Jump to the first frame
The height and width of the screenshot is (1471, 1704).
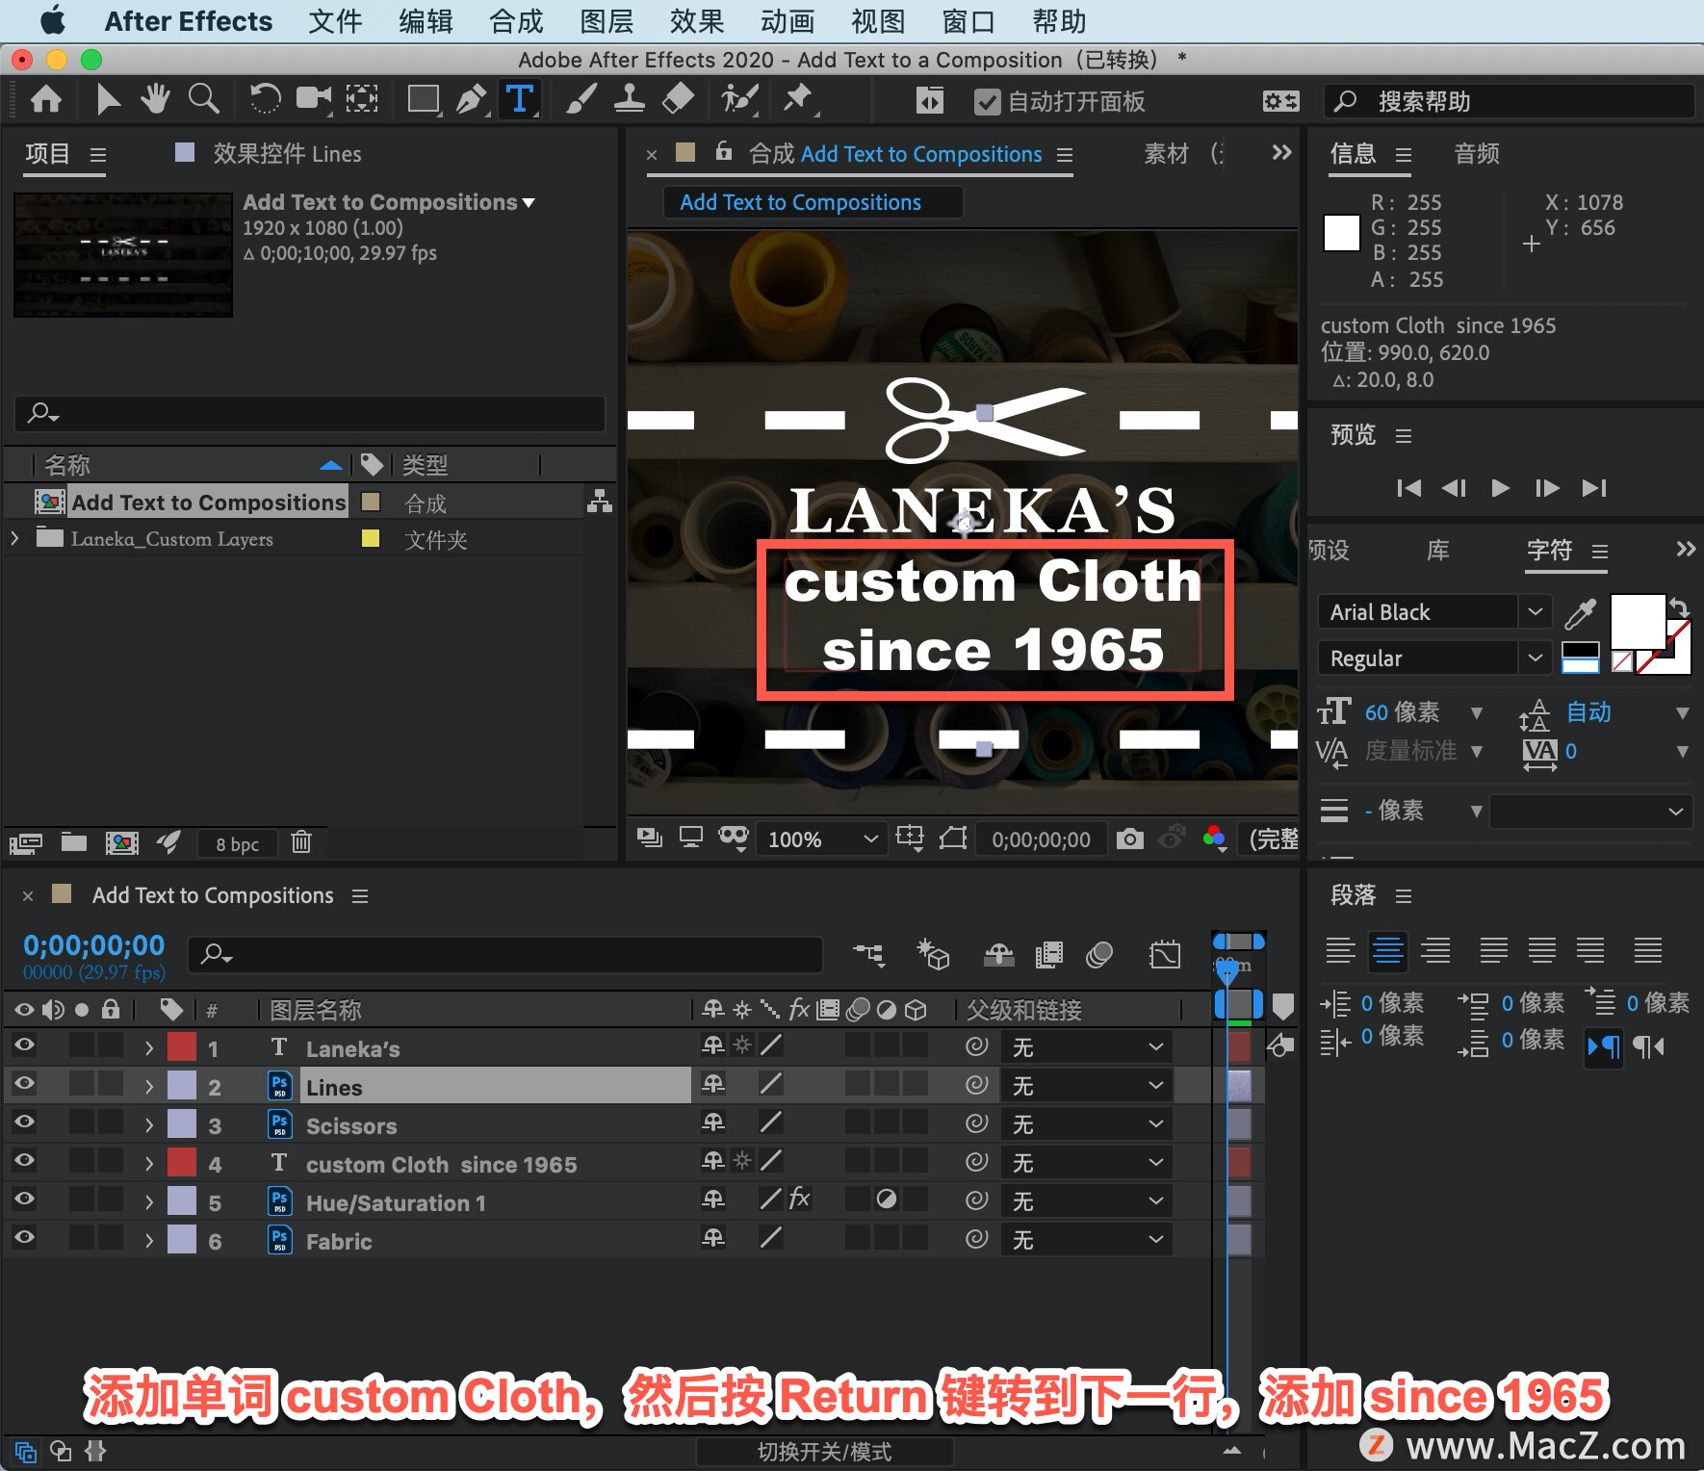(x=1408, y=488)
